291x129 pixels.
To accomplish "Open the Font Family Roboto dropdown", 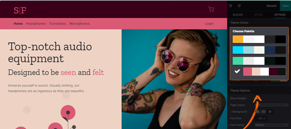I will [271, 125].
